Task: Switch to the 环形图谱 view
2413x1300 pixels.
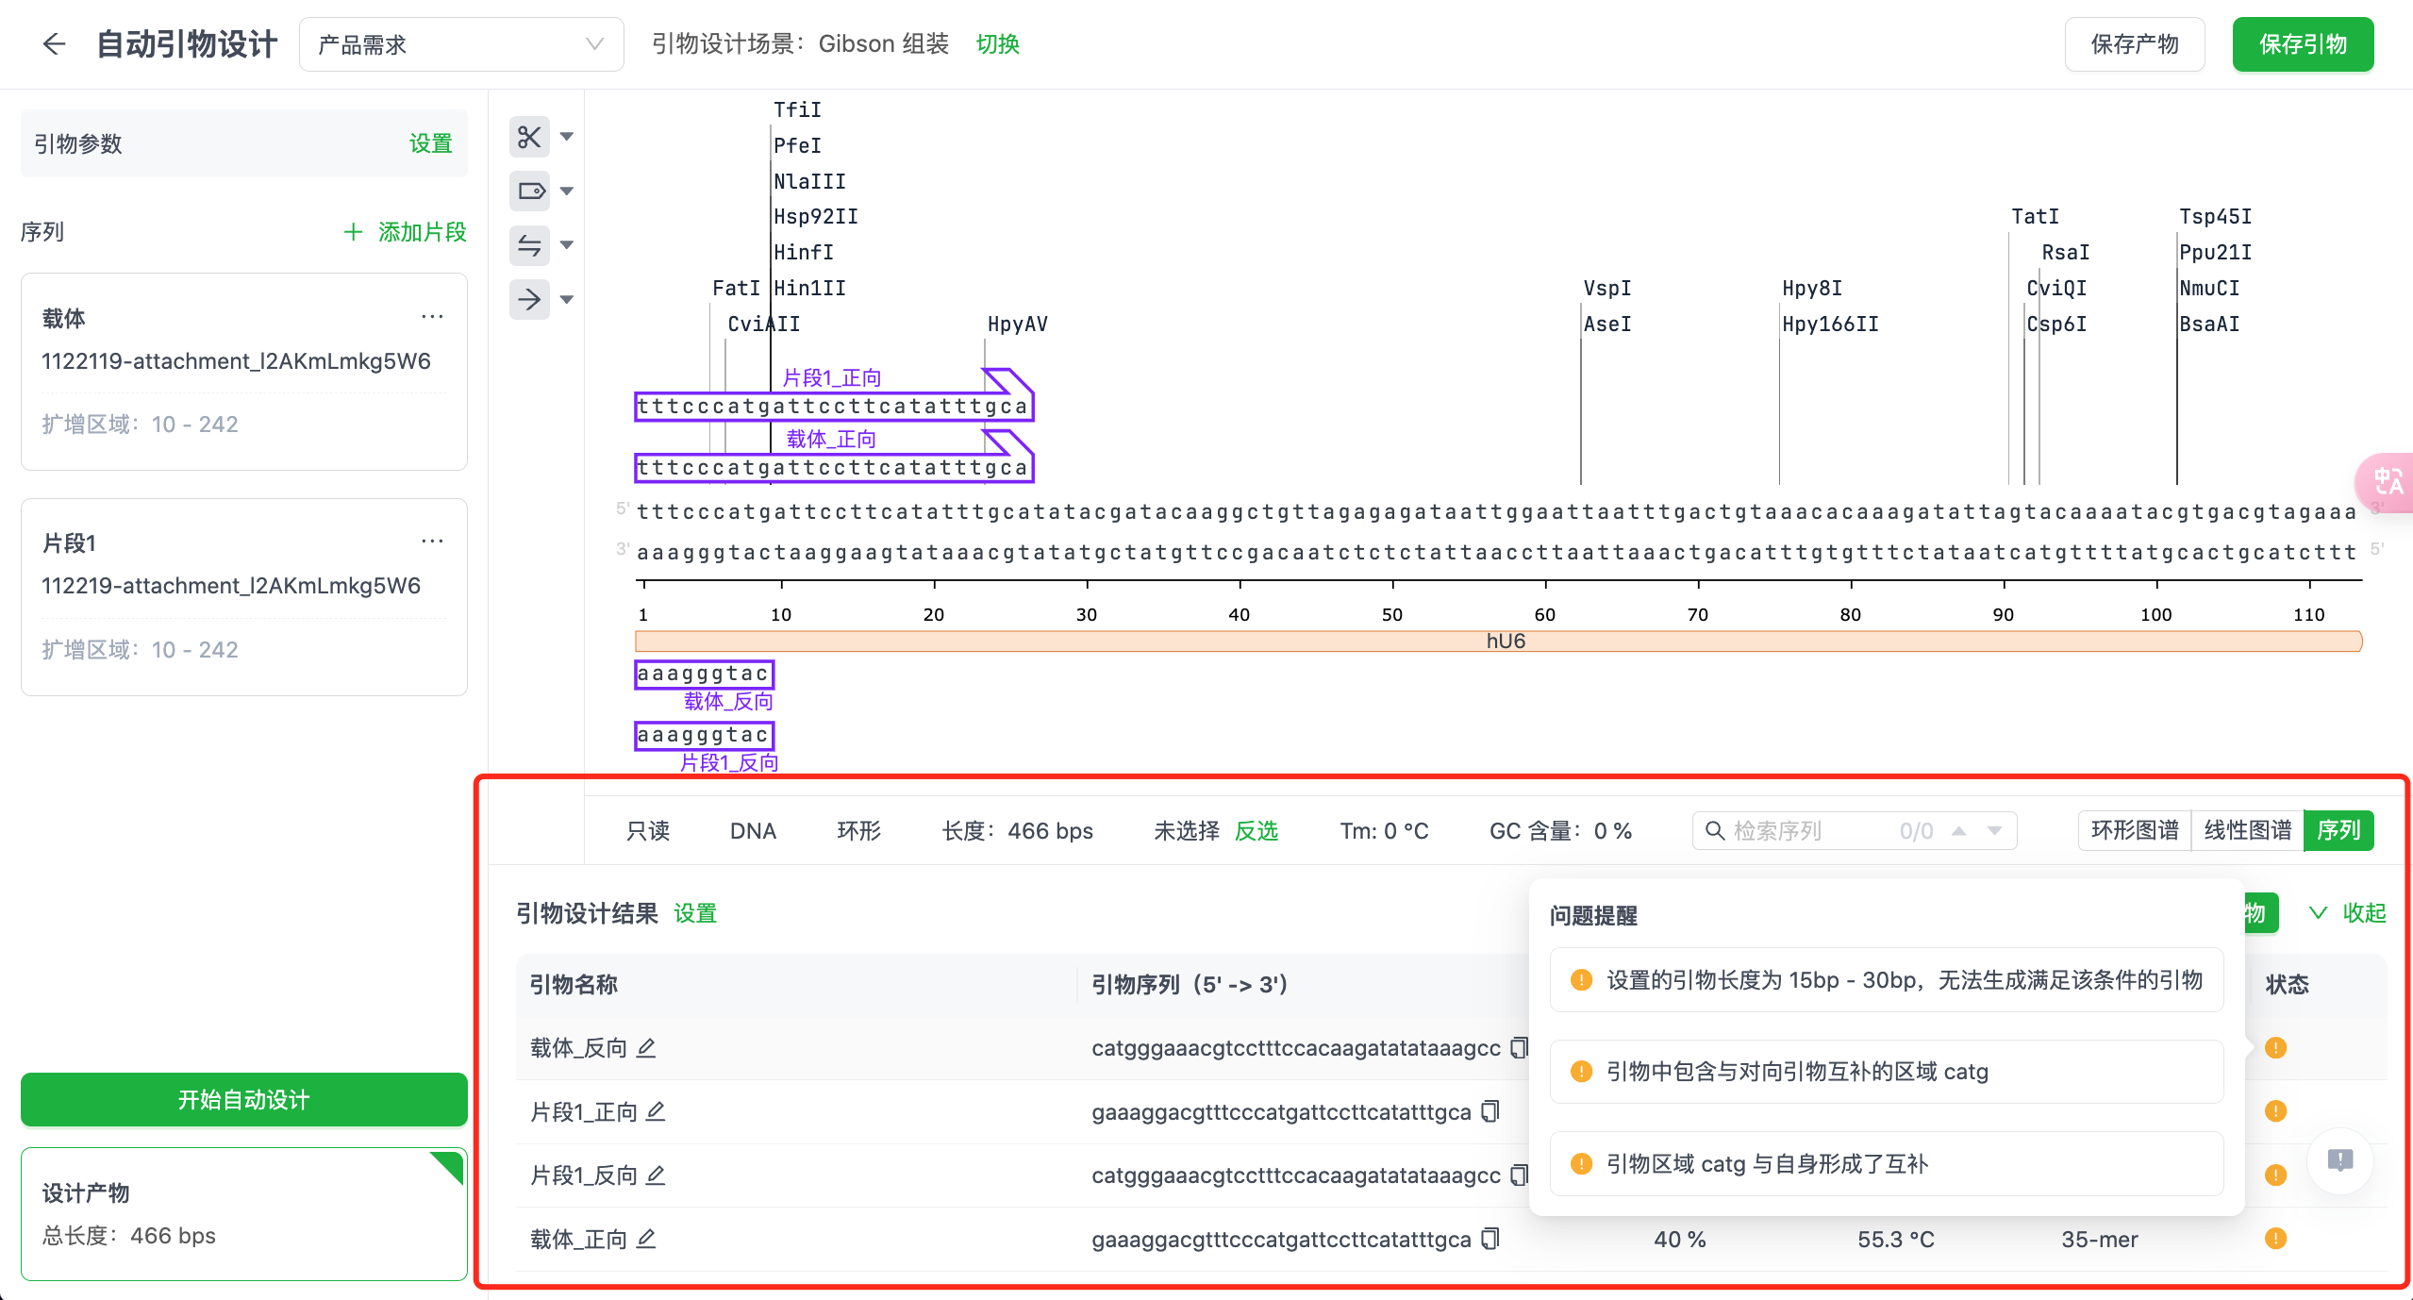Action: [2134, 830]
